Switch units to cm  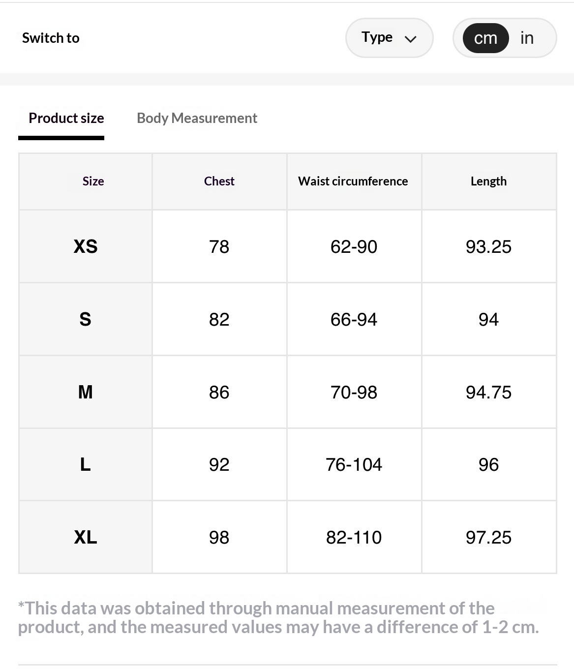[x=485, y=38]
